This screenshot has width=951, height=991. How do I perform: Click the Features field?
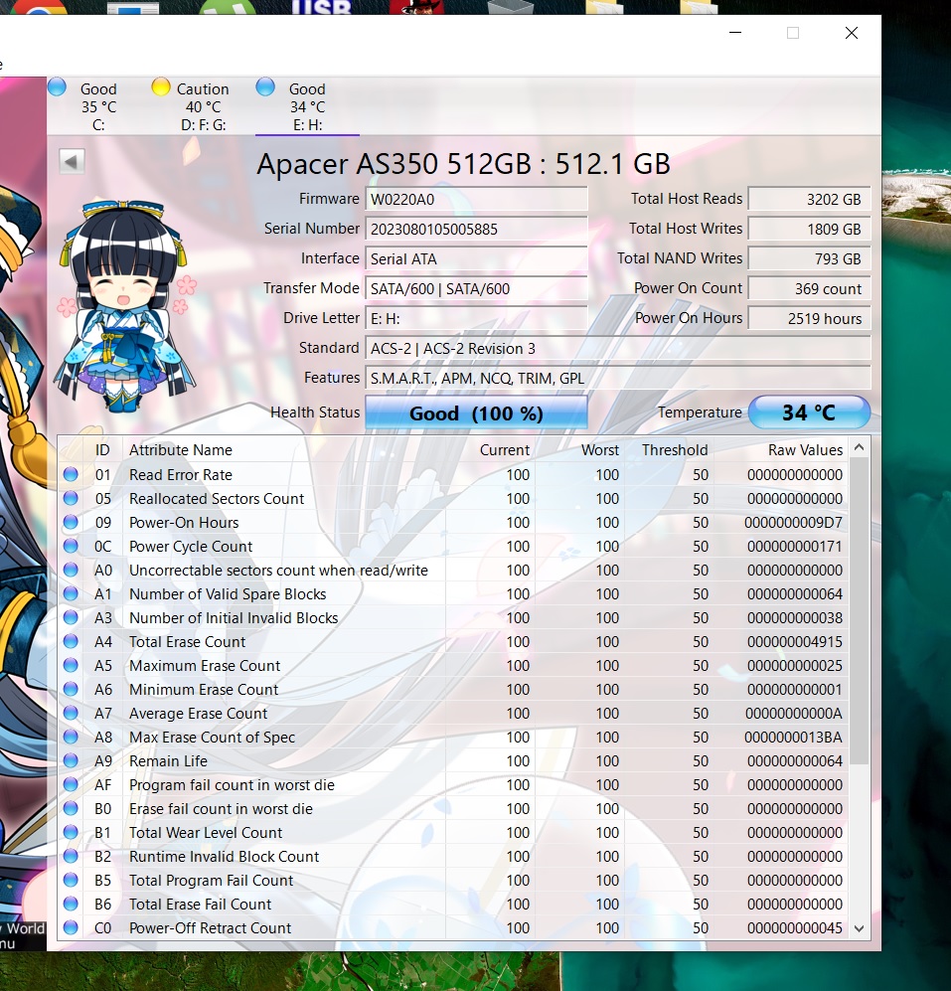tap(618, 378)
